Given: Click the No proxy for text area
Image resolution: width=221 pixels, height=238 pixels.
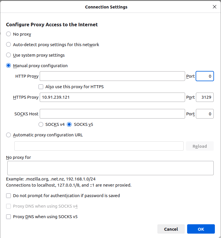Looking at the screenshot, I should click(110, 168).
